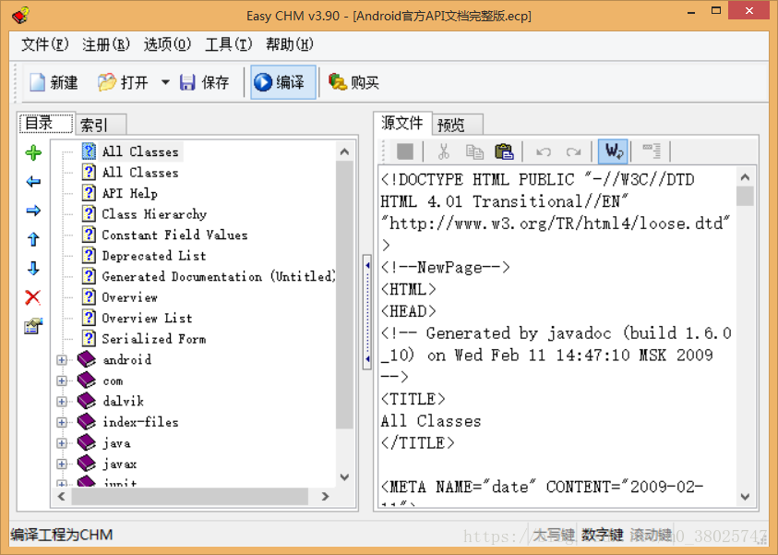This screenshot has width=778, height=555.
Task: Expand the index-files tree node
Action: [x=62, y=422]
